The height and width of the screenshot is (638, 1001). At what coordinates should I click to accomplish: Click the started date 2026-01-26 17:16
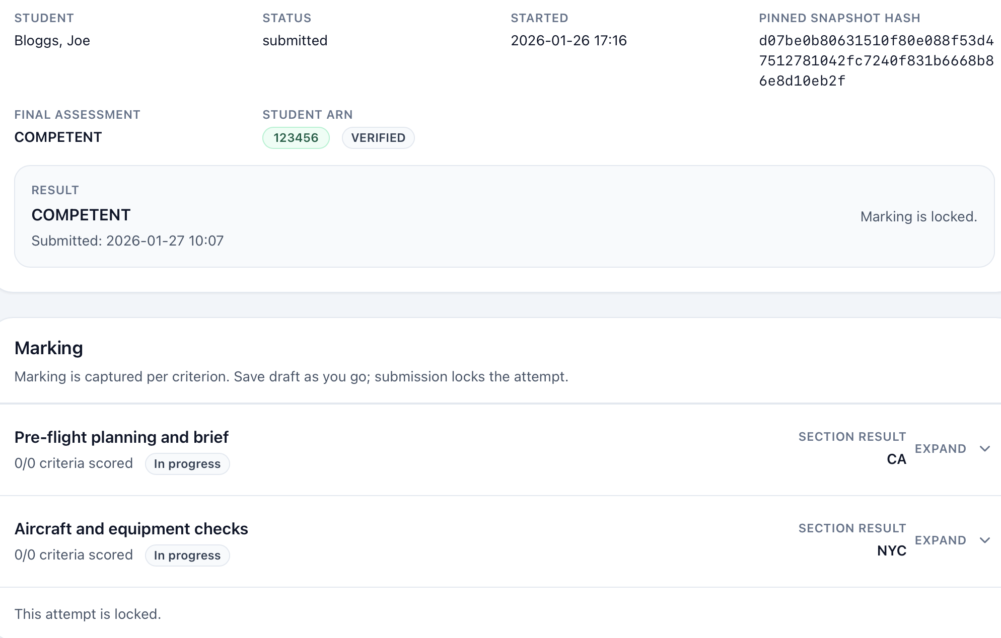click(568, 41)
